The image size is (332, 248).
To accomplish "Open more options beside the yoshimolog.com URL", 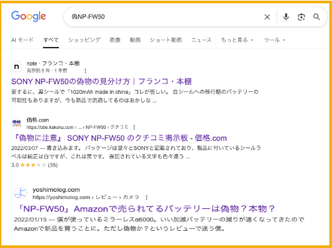I will coord(147,197).
